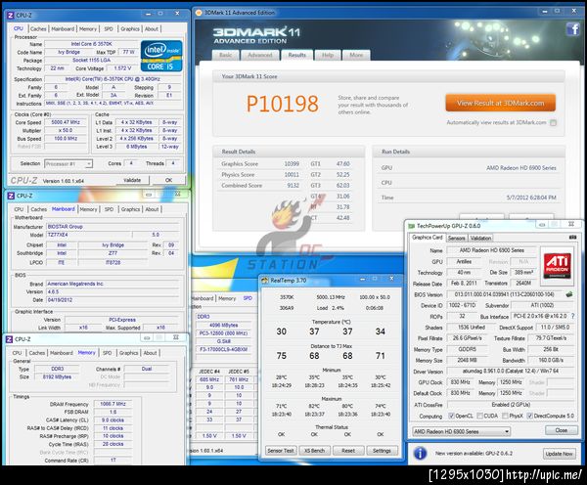Click the Reset button in RealTemp
The height and width of the screenshot is (485, 587).
point(348,451)
